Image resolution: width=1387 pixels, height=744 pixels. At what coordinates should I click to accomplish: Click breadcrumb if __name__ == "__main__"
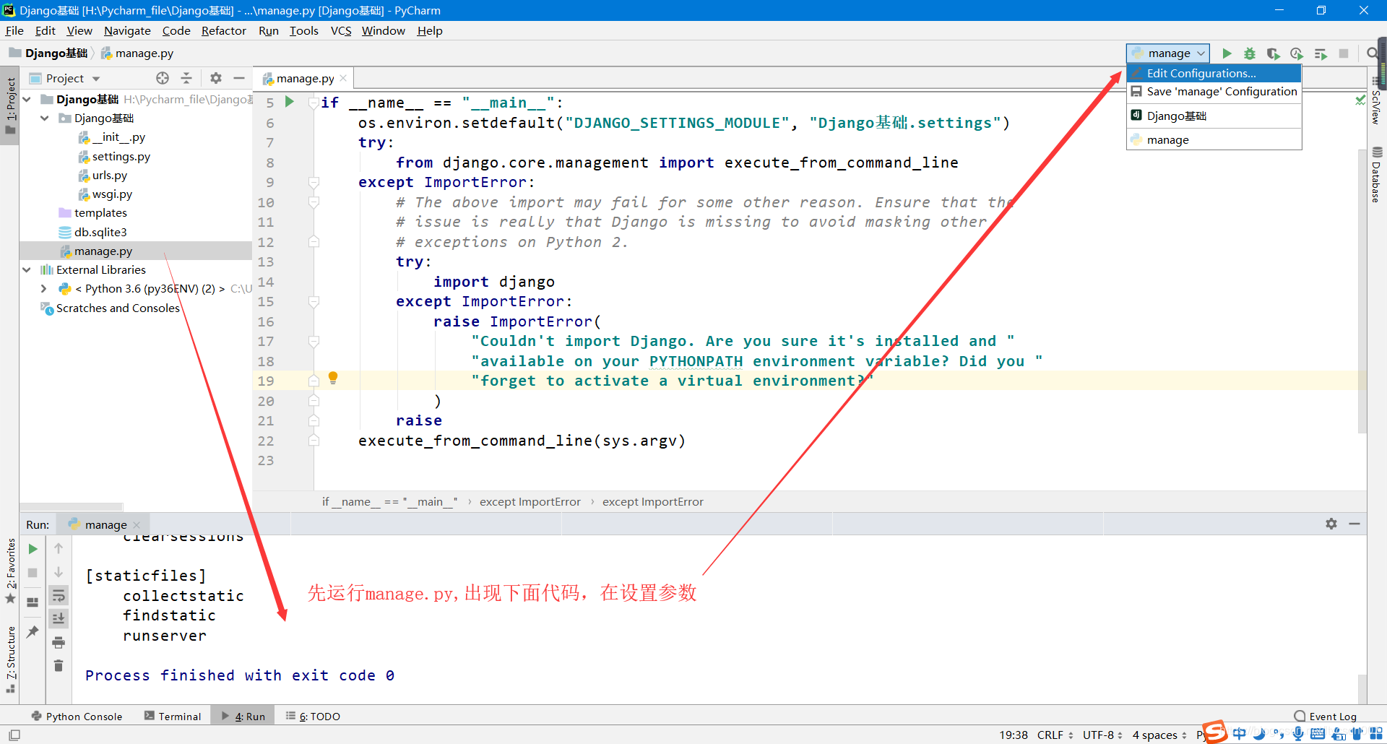click(x=389, y=501)
